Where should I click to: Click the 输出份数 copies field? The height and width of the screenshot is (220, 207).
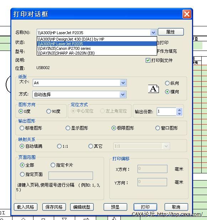(x=166, y=111)
